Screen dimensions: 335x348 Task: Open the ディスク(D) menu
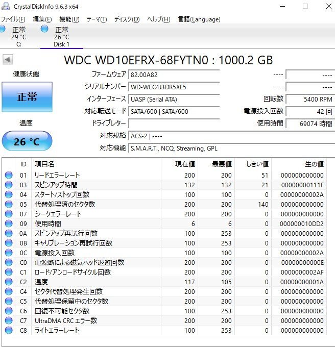[127, 19]
